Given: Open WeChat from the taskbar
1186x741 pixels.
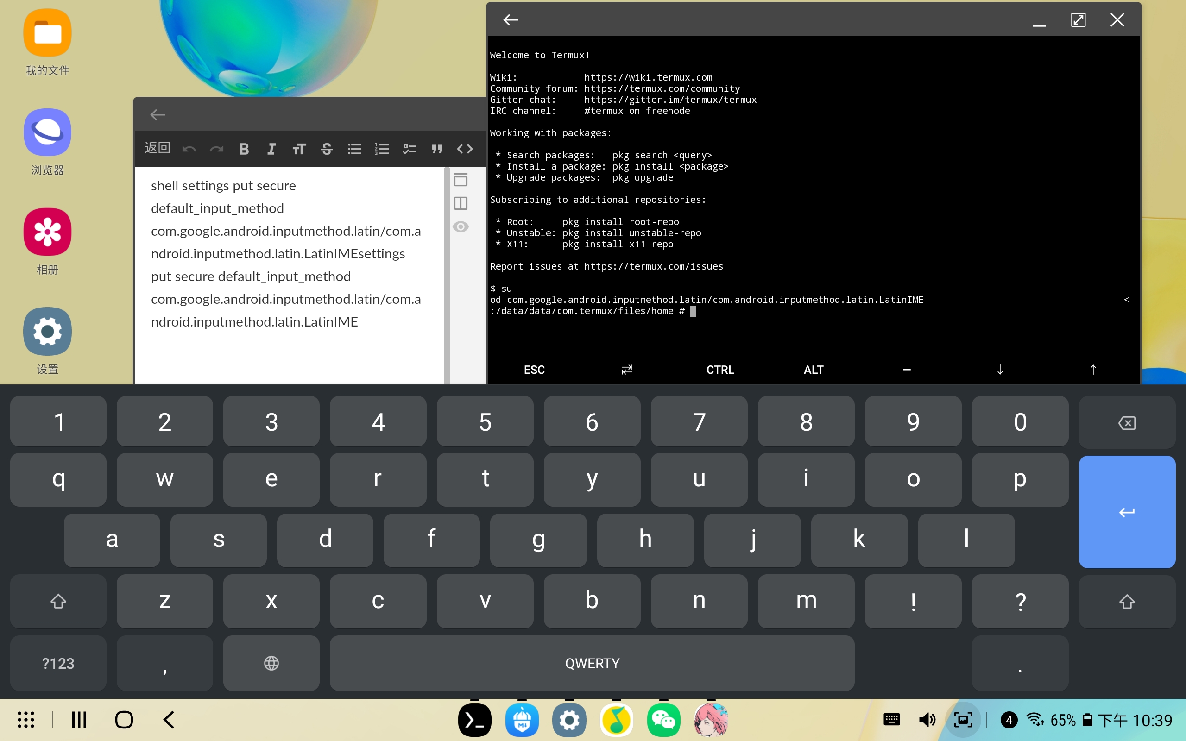Looking at the screenshot, I should [663, 720].
